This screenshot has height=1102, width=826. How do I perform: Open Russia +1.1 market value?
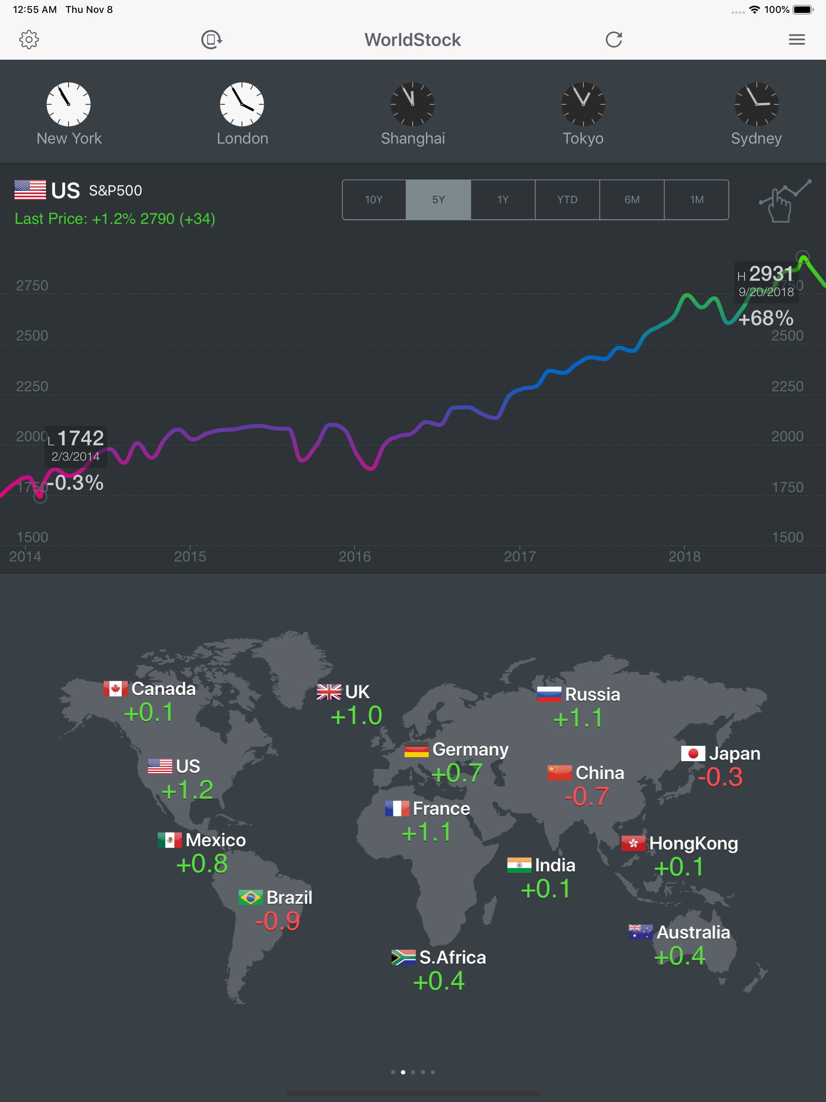click(x=578, y=718)
